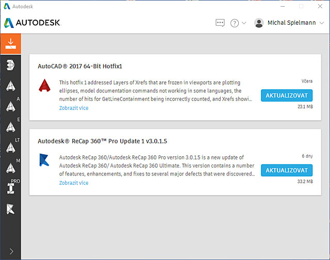Click the ReCap 360 Pro Update 1 title

[x=102, y=141]
